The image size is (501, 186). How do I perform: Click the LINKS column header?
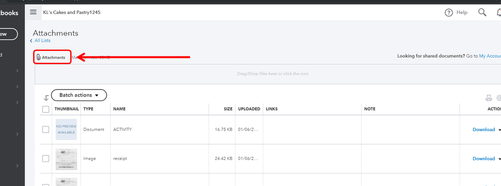click(272, 109)
